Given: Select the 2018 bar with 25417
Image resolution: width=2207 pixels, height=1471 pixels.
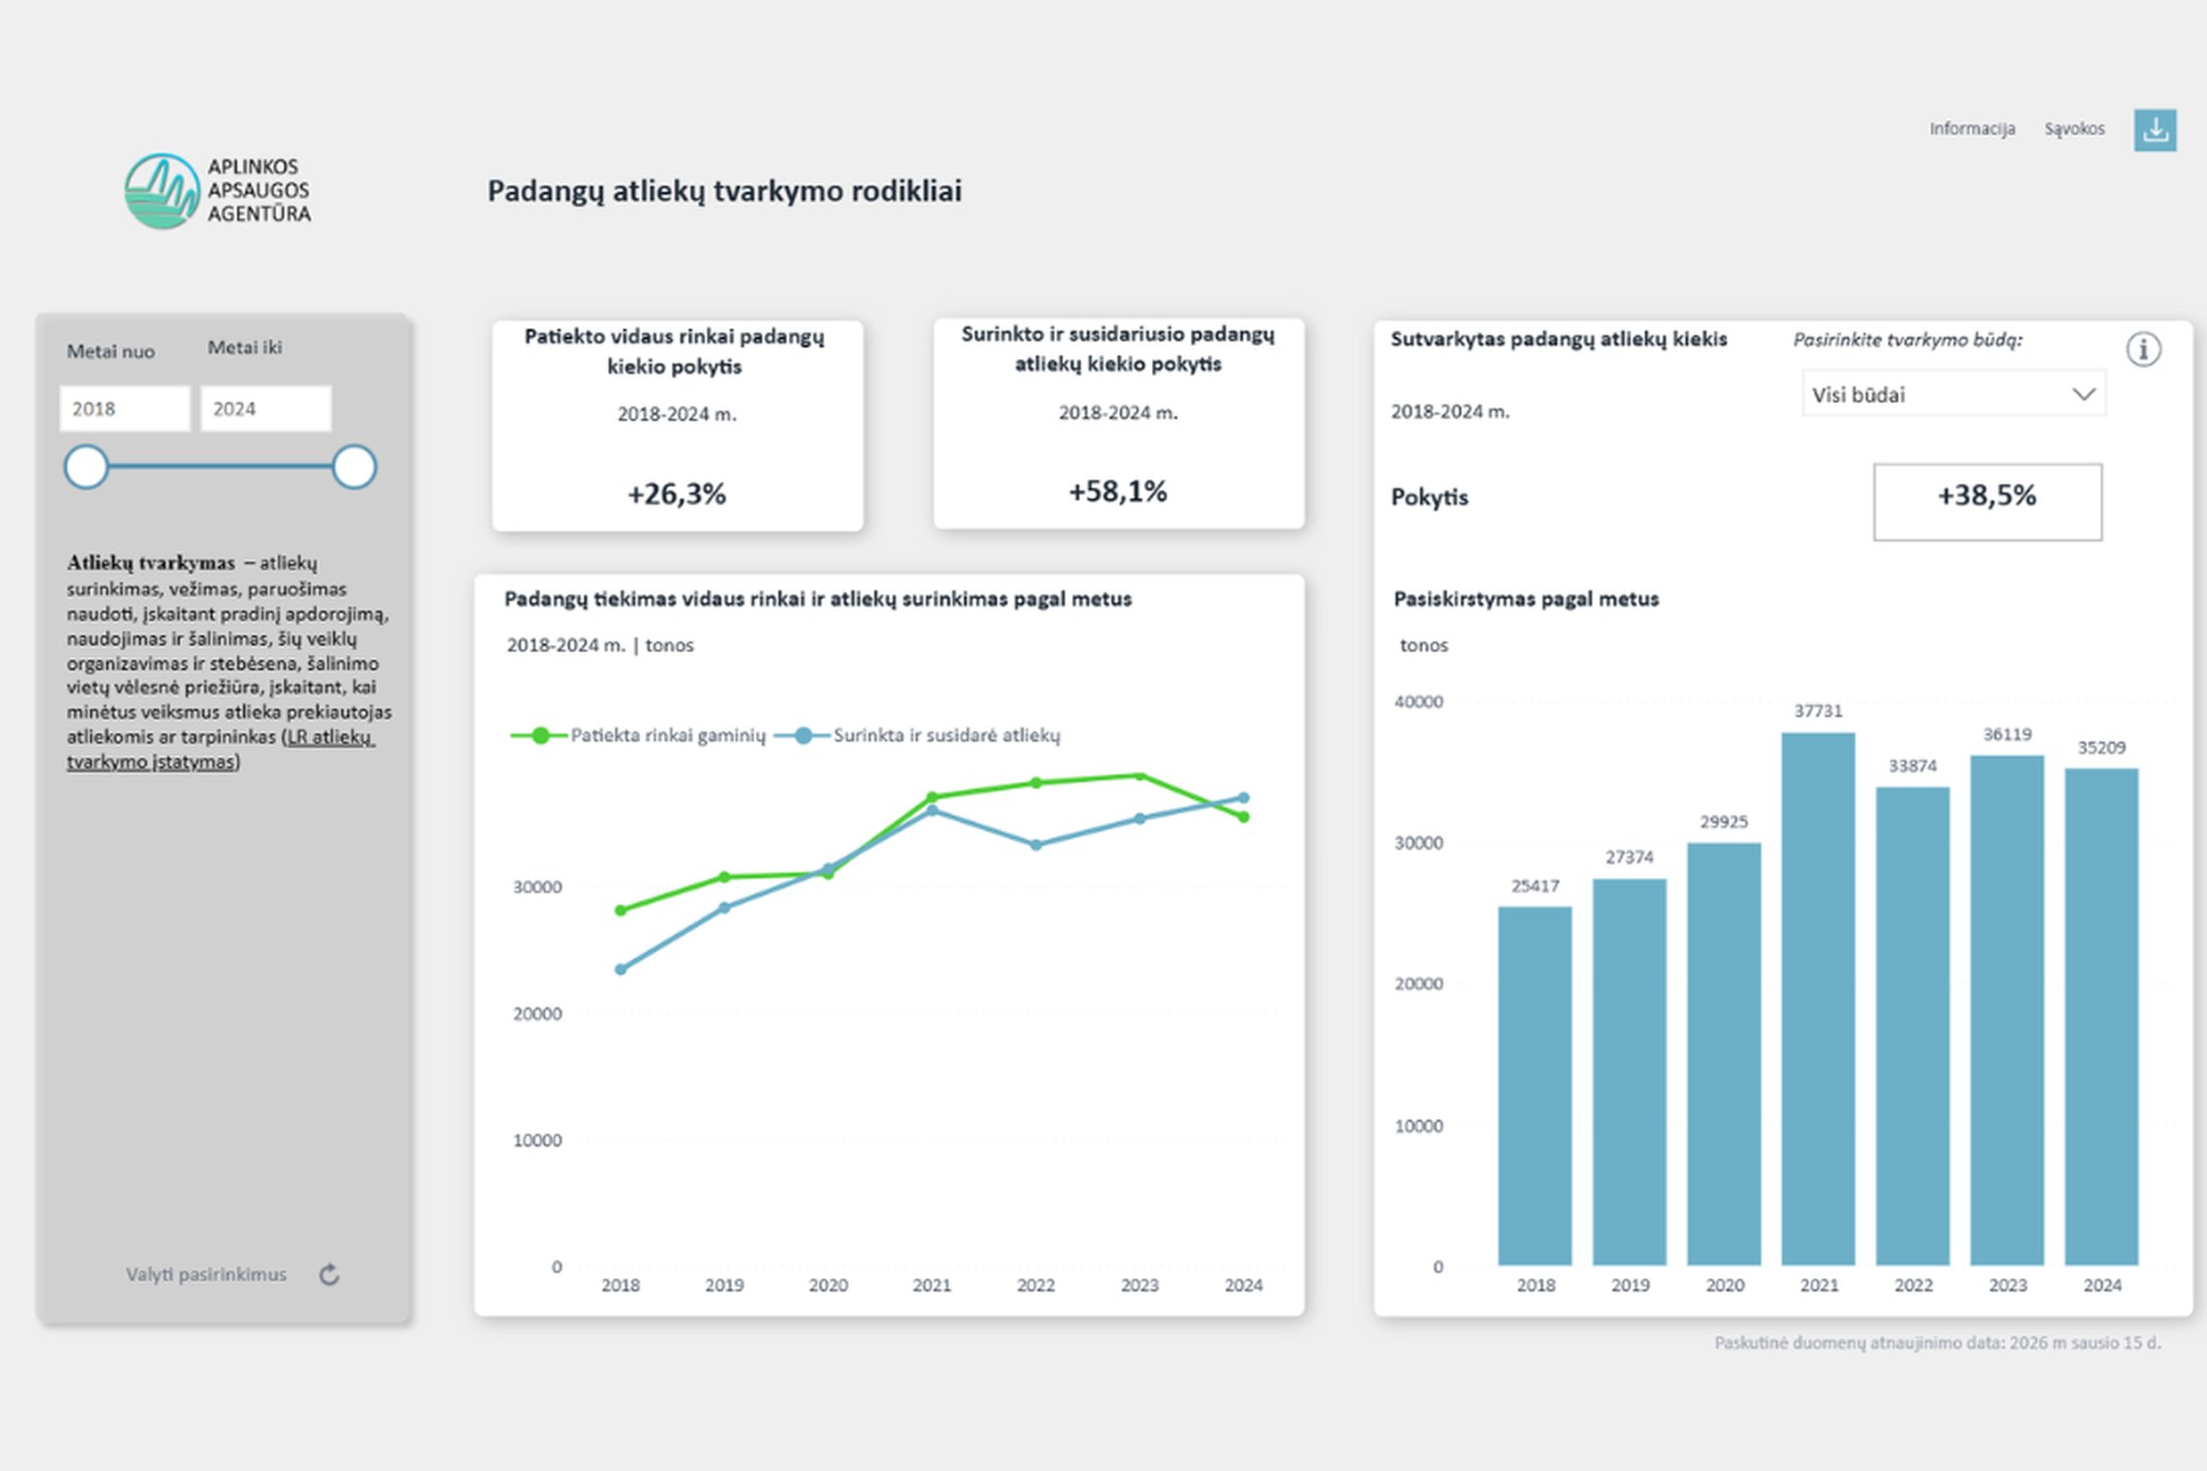Looking at the screenshot, I should pyautogui.click(x=1534, y=1086).
